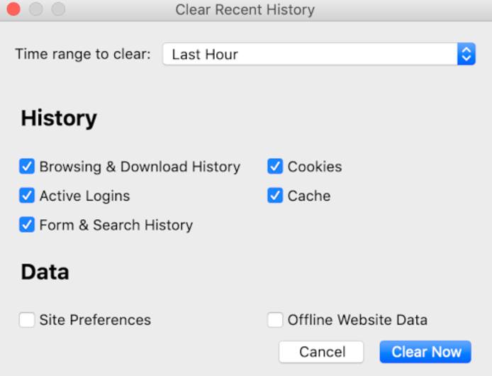
Task: Click the gray zoom window button
Action: pyautogui.click(x=58, y=10)
